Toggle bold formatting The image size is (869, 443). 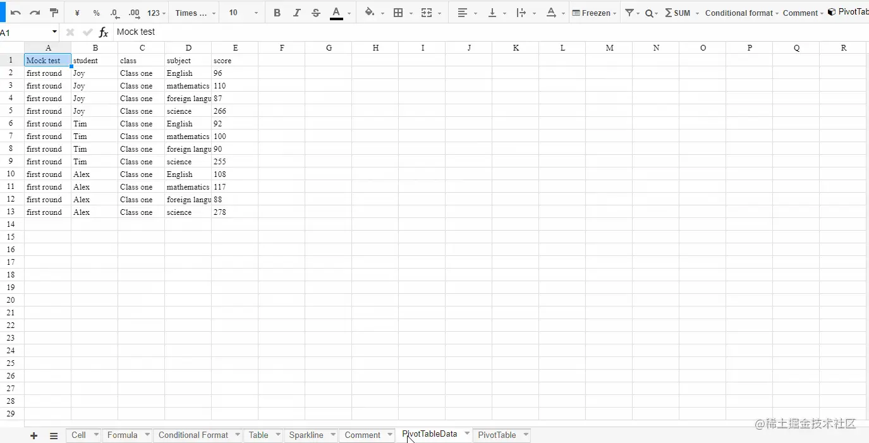pos(277,13)
